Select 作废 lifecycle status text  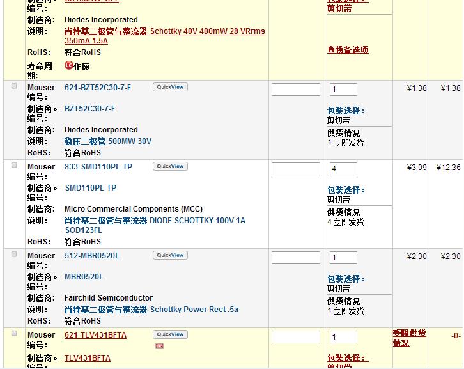[82, 67]
